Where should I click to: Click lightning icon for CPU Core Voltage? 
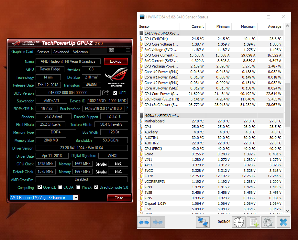[x=141, y=44]
